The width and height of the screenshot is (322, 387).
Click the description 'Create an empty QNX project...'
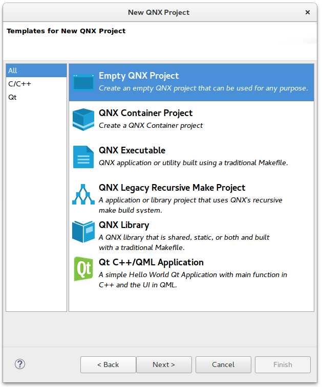pos(203,88)
